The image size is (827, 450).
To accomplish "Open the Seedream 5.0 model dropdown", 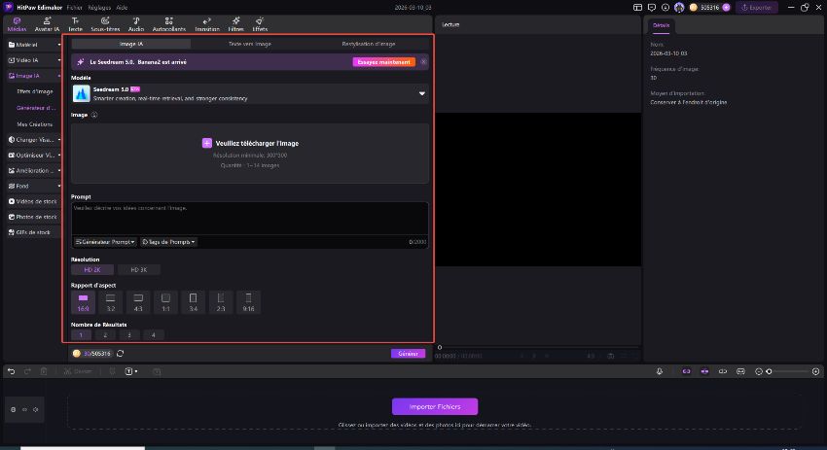I will [x=250, y=94].
